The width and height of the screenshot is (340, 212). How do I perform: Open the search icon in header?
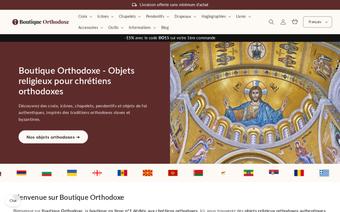click(x=271, y=22)
